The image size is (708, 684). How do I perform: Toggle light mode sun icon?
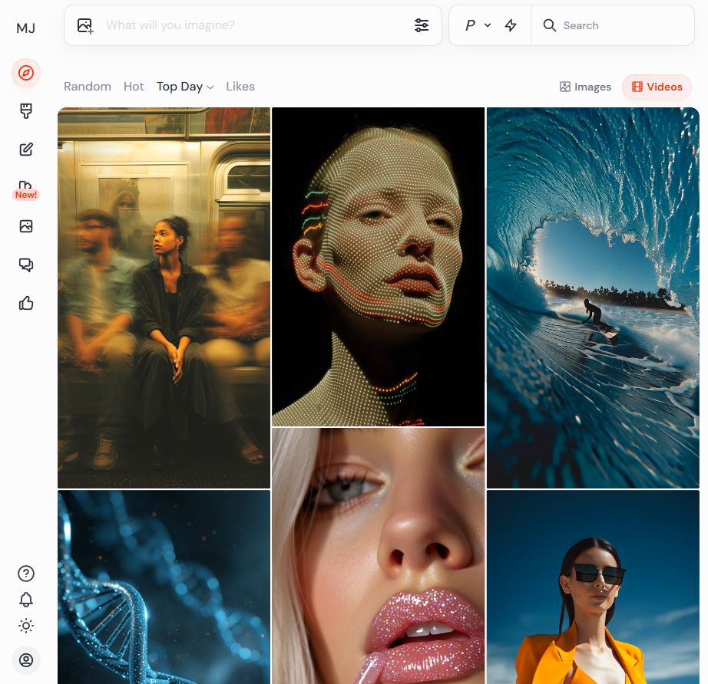click(26, 626)
